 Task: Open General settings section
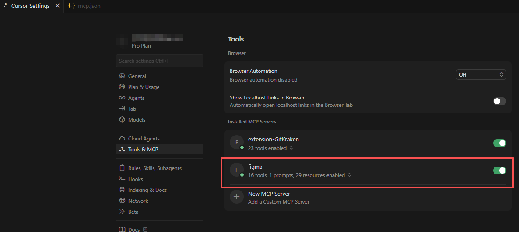pyautogui.click(x=160, y=76)
